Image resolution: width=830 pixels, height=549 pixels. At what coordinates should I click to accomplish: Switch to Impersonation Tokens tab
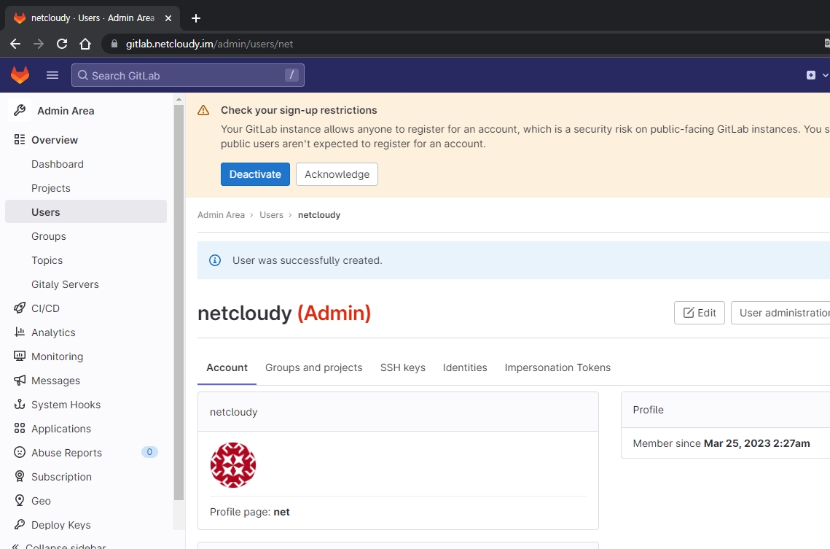557,367
